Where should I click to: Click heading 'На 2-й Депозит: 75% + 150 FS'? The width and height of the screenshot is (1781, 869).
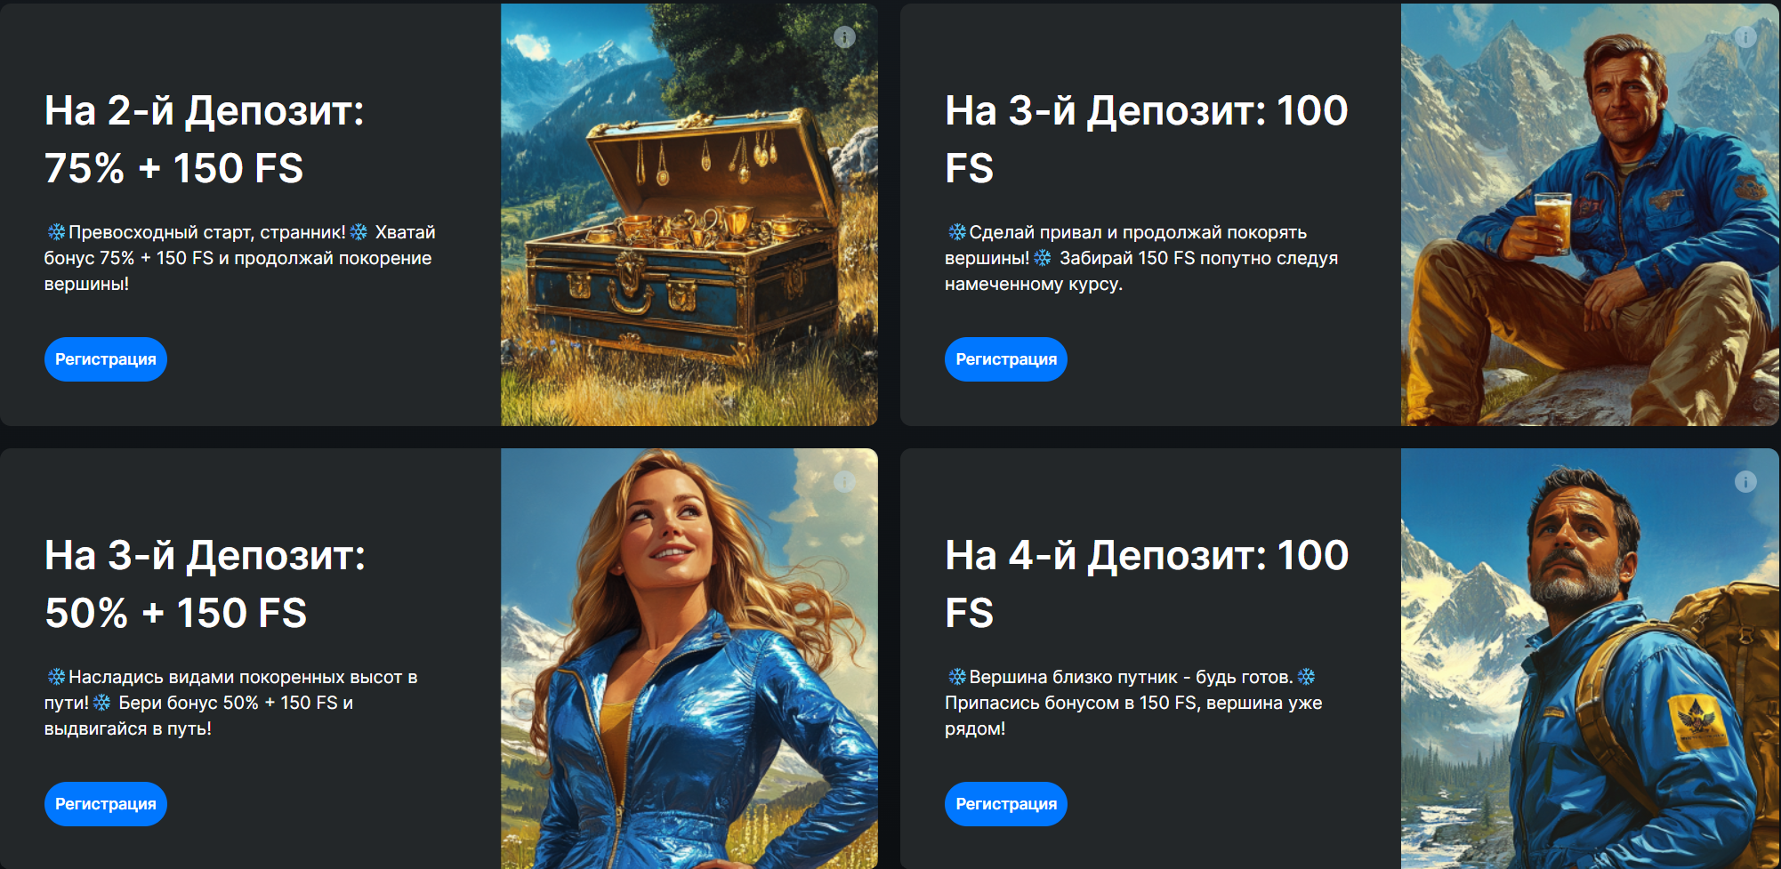pyautogui.click(x=205, y=140)
